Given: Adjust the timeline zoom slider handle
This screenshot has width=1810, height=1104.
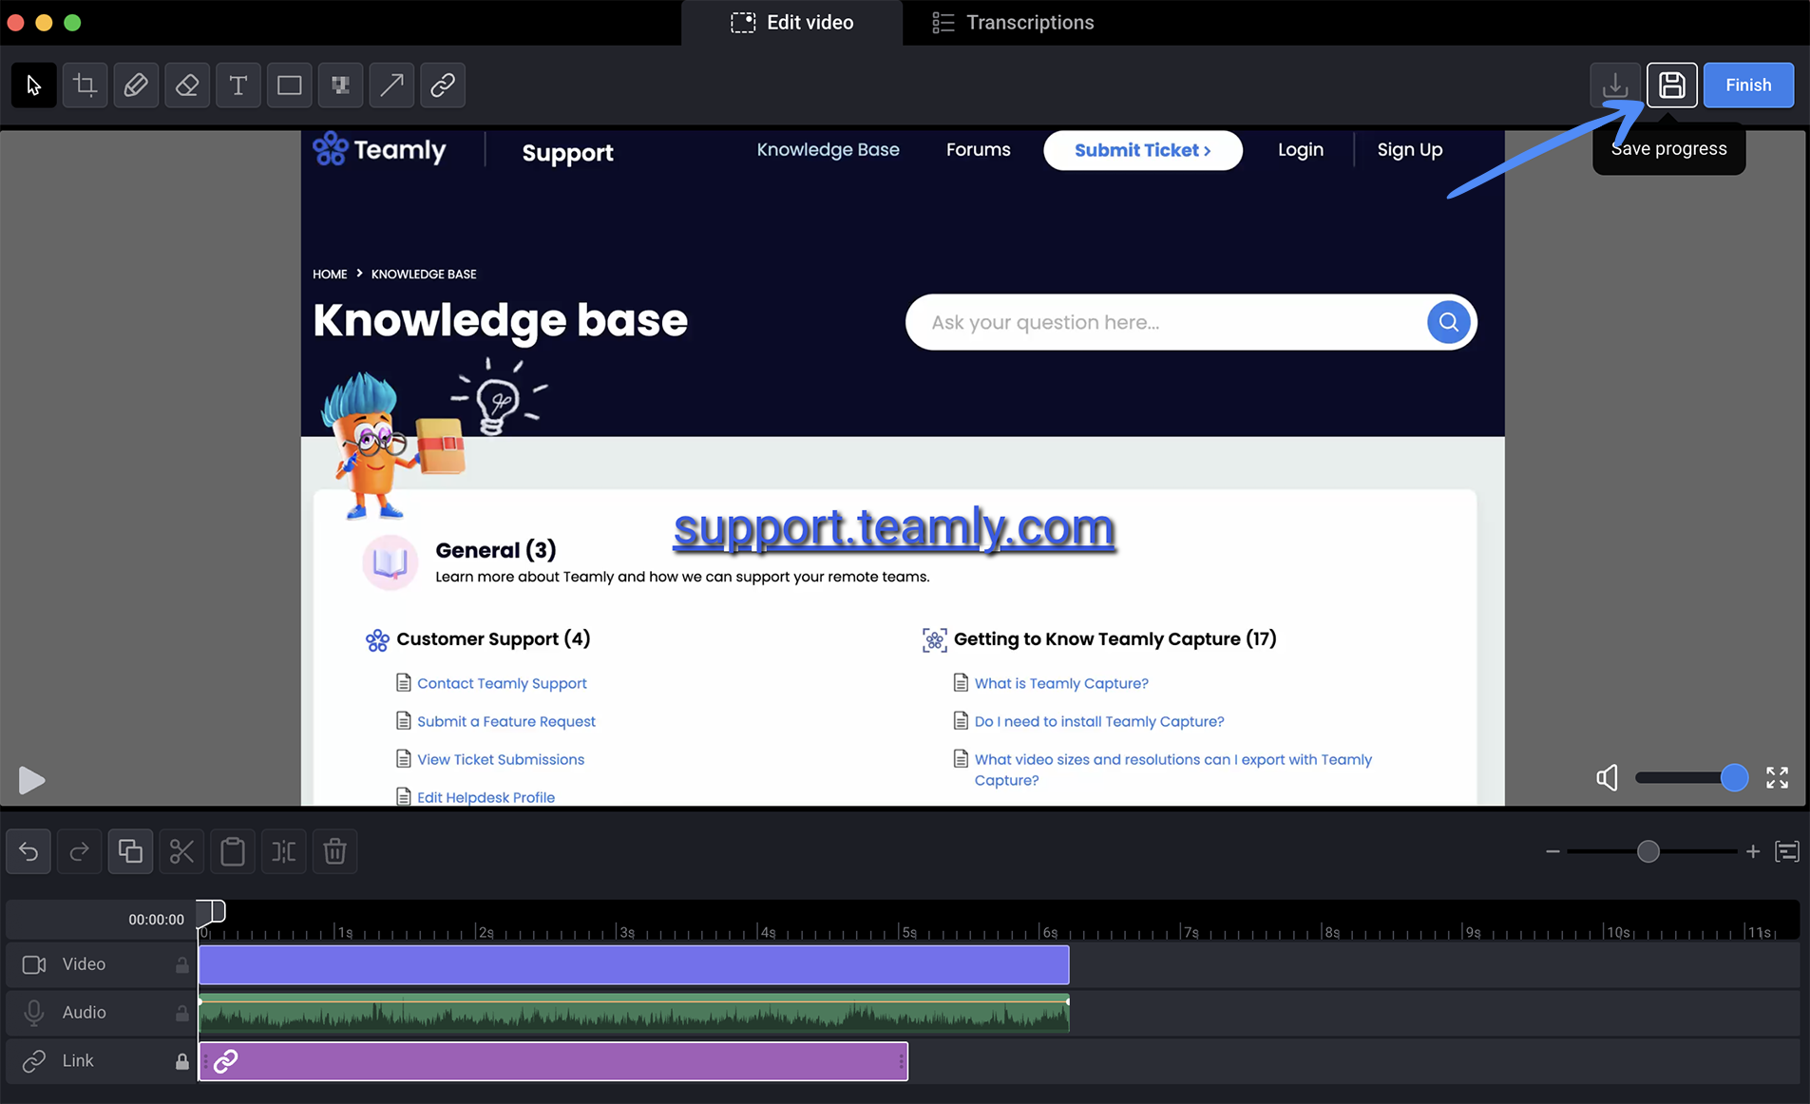Looking at the screenshot, I should click(x=1648, y=851).
